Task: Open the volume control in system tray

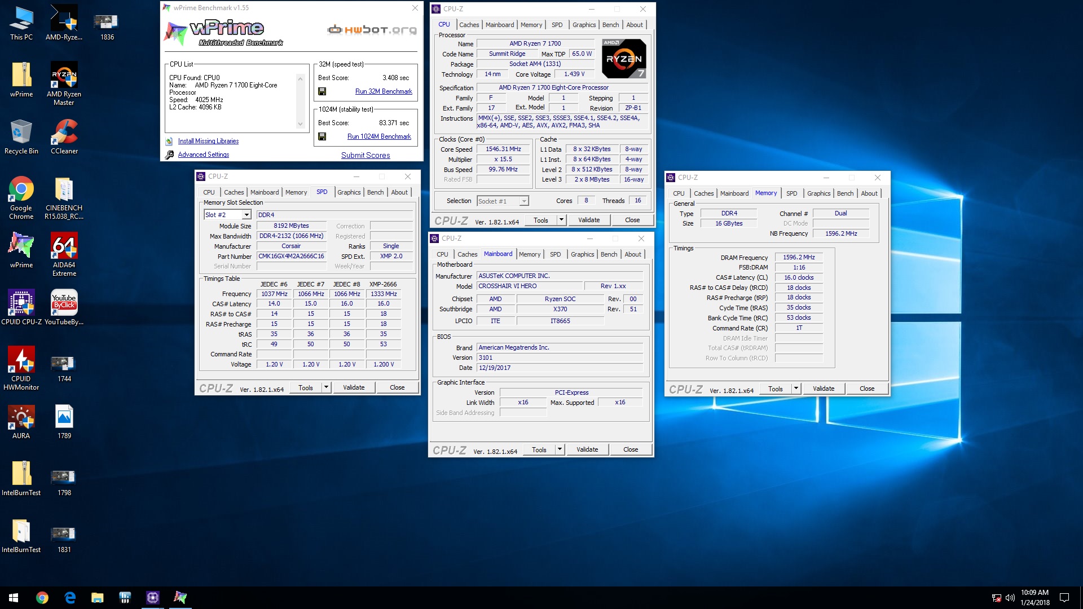Action: click(1010, 598)
